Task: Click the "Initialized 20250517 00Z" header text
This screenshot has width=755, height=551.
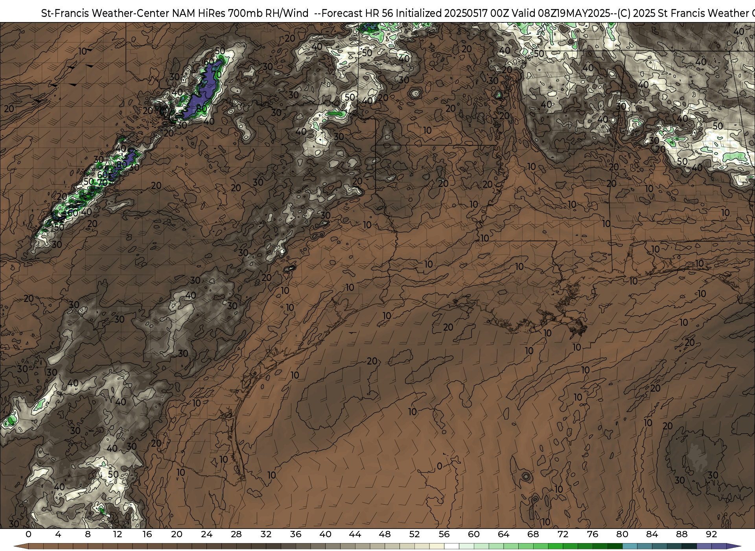Action: pyautogui.click(x=453, y=13)
